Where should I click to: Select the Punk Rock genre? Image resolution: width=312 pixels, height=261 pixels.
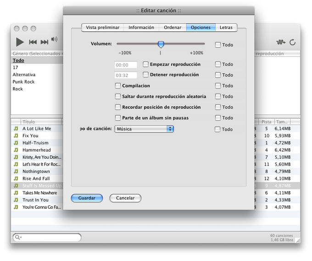click(x=37, y=82)
